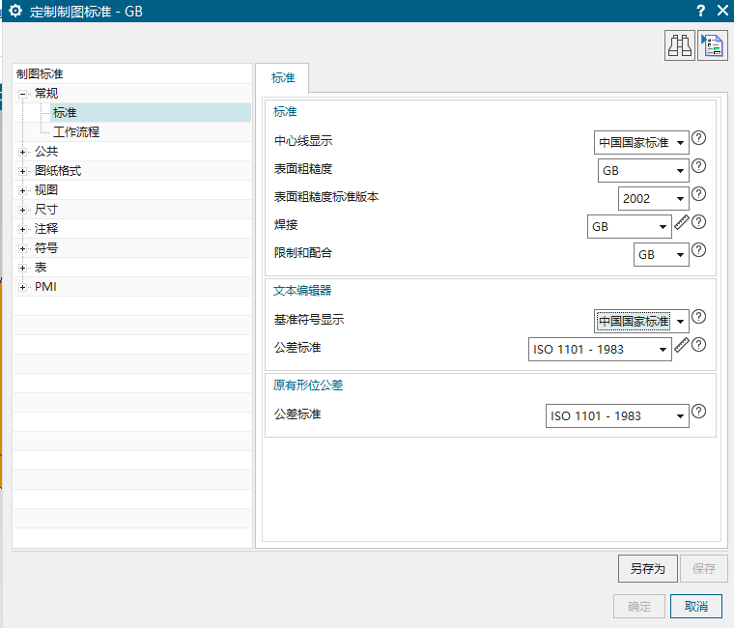Click help icon for 基准符号显示
The image size is (734, 628).
tap(699, 317)
